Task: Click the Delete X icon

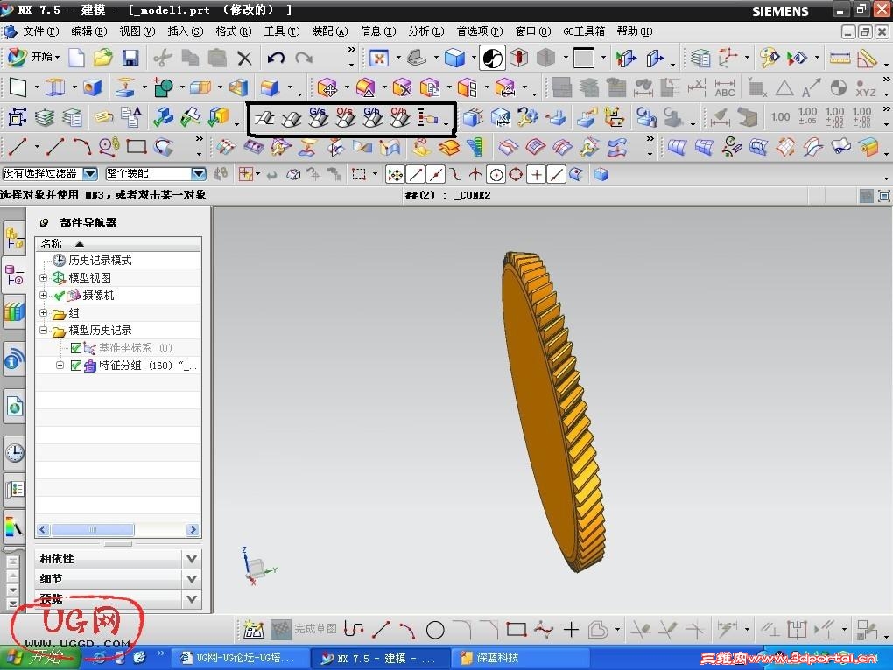Action: tap(244, 58)
